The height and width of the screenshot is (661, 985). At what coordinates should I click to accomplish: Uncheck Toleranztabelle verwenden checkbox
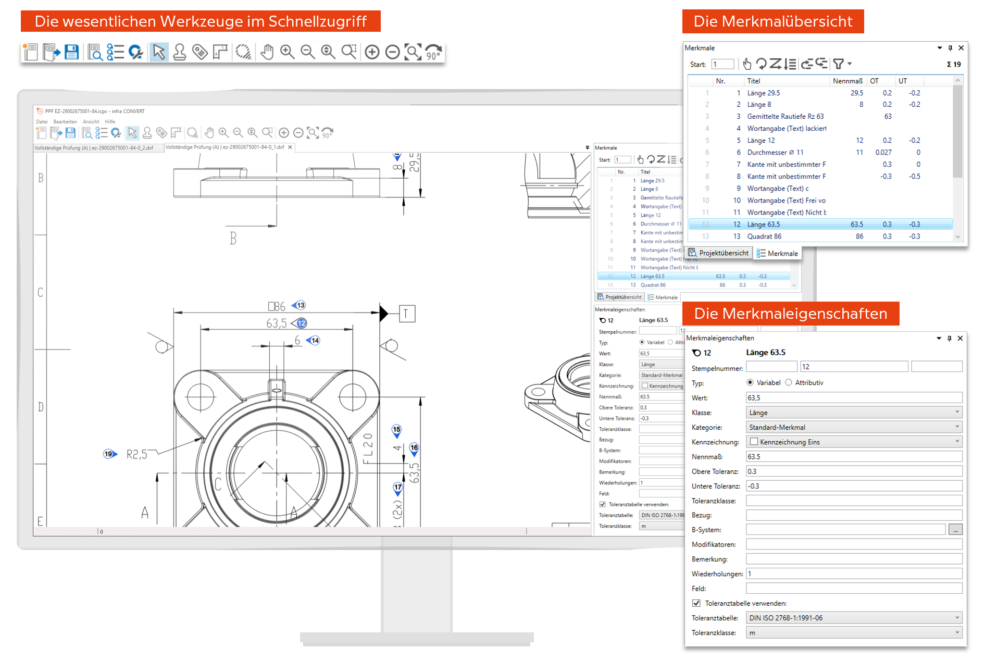pos(696,603)
